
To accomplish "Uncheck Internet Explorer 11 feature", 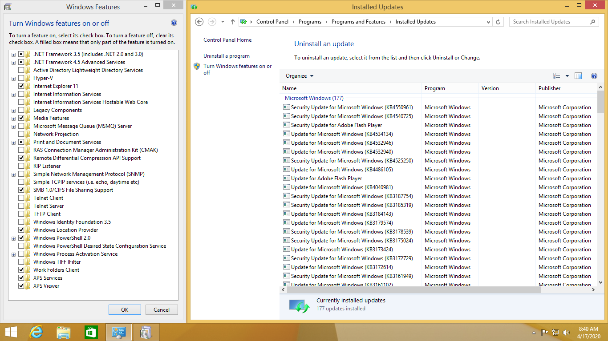I will [21, 86].
